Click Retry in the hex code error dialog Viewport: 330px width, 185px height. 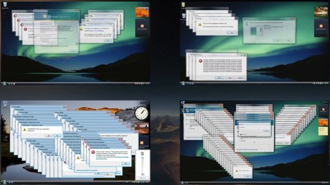tap(230, 78)
